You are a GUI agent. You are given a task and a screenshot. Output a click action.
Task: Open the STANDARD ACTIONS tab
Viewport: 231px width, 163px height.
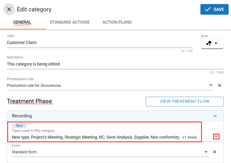click(70, 22)
